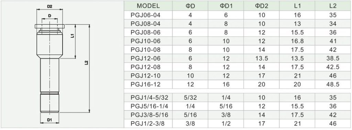Select the PGJ1/2-3/8 model cell
The height and width of the screenshot is (130, 352).
click(x=148, y=123)
